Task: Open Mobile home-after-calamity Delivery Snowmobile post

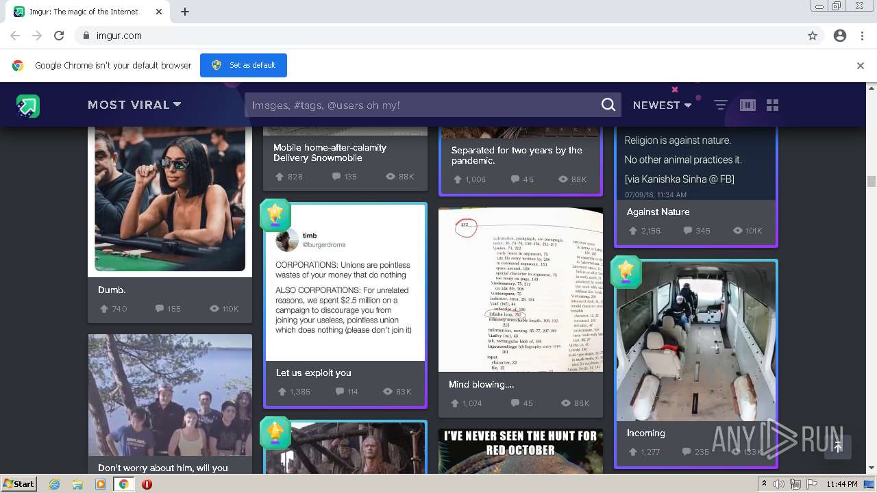Action: coord(330,153)
